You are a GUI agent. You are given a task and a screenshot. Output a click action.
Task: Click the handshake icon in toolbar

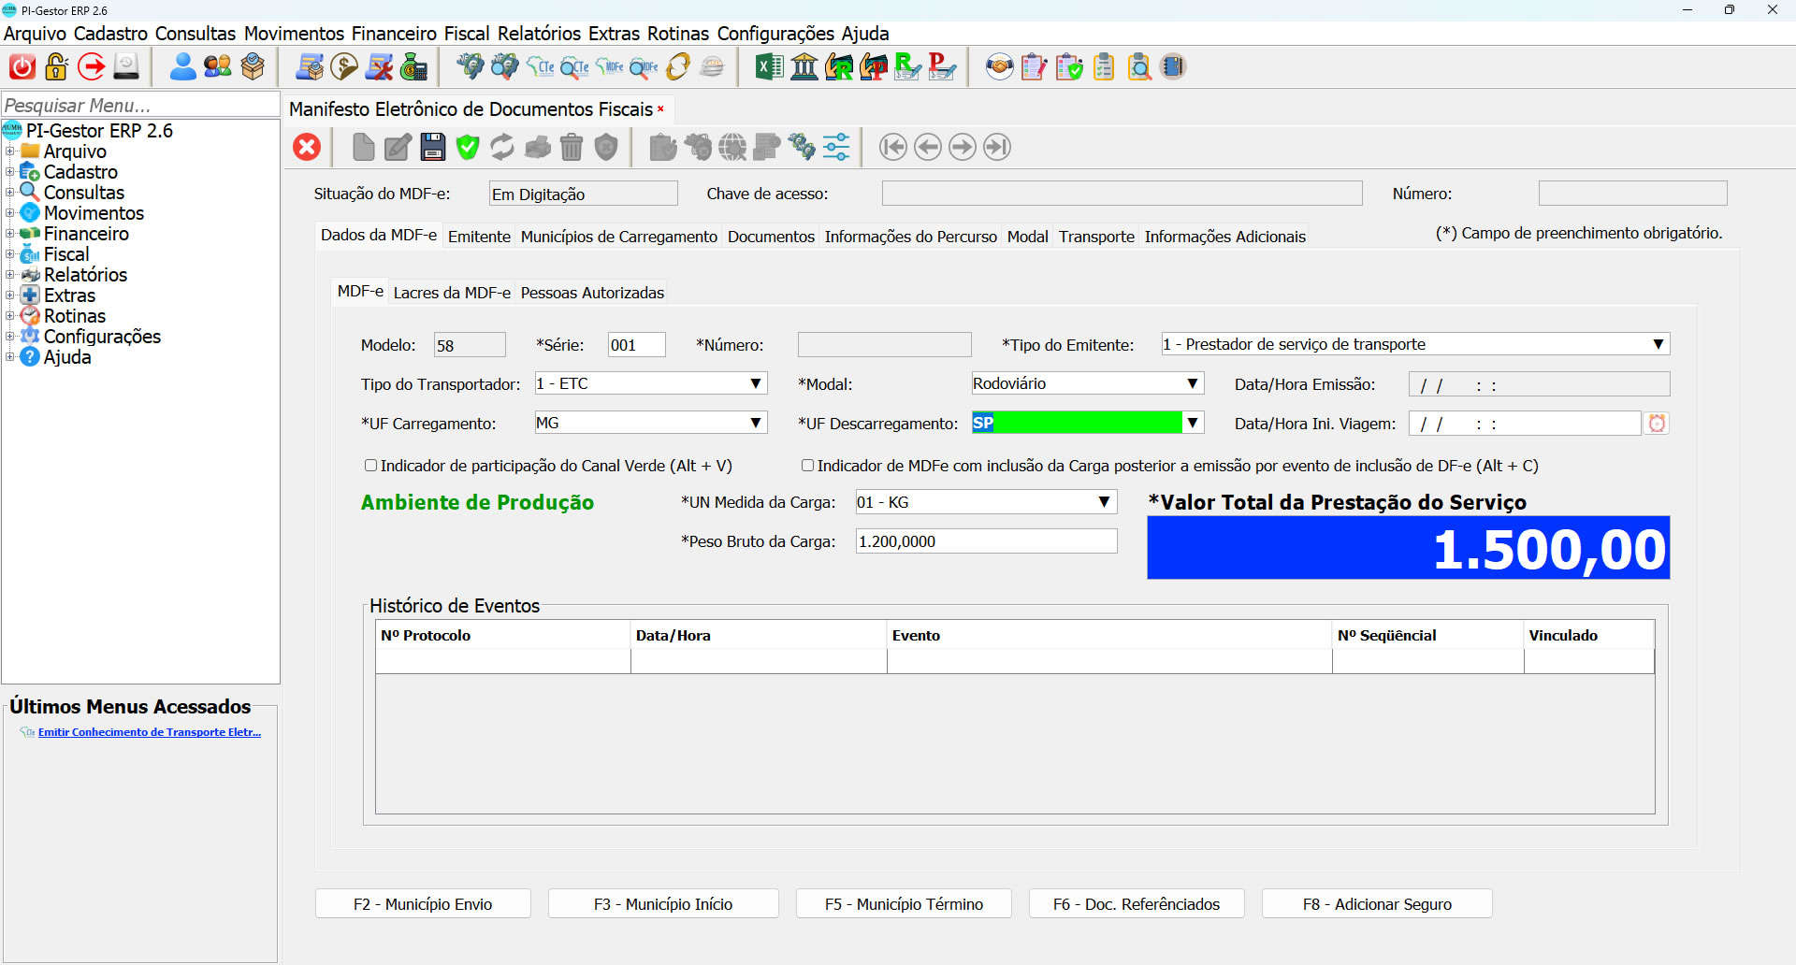[x=999, y=67]
